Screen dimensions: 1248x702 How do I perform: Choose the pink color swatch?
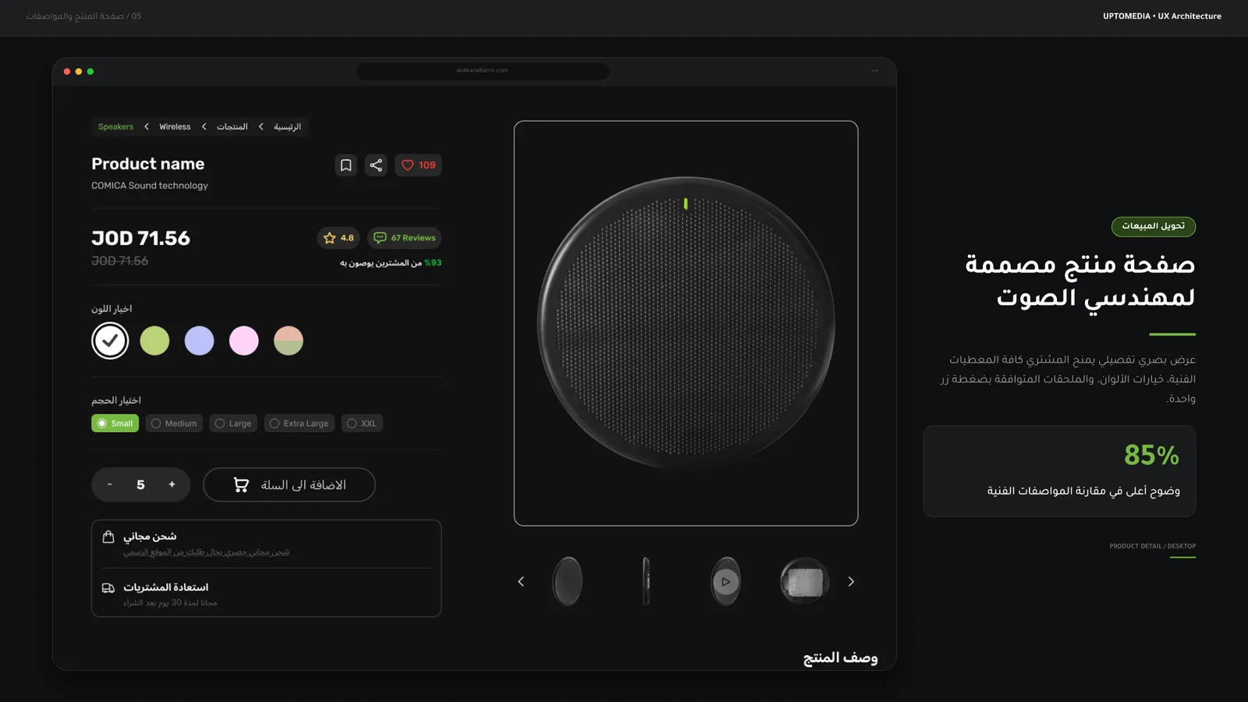244,341
